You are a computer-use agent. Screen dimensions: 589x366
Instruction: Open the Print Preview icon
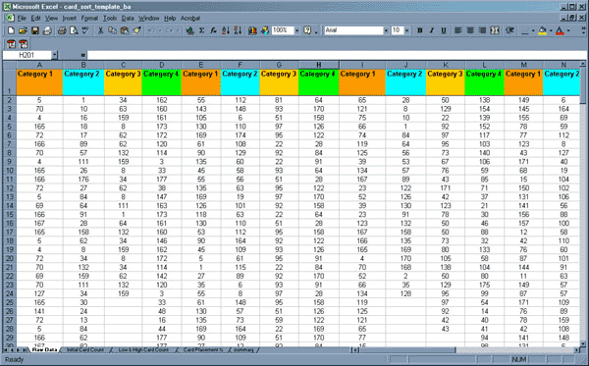click(74, 30)
